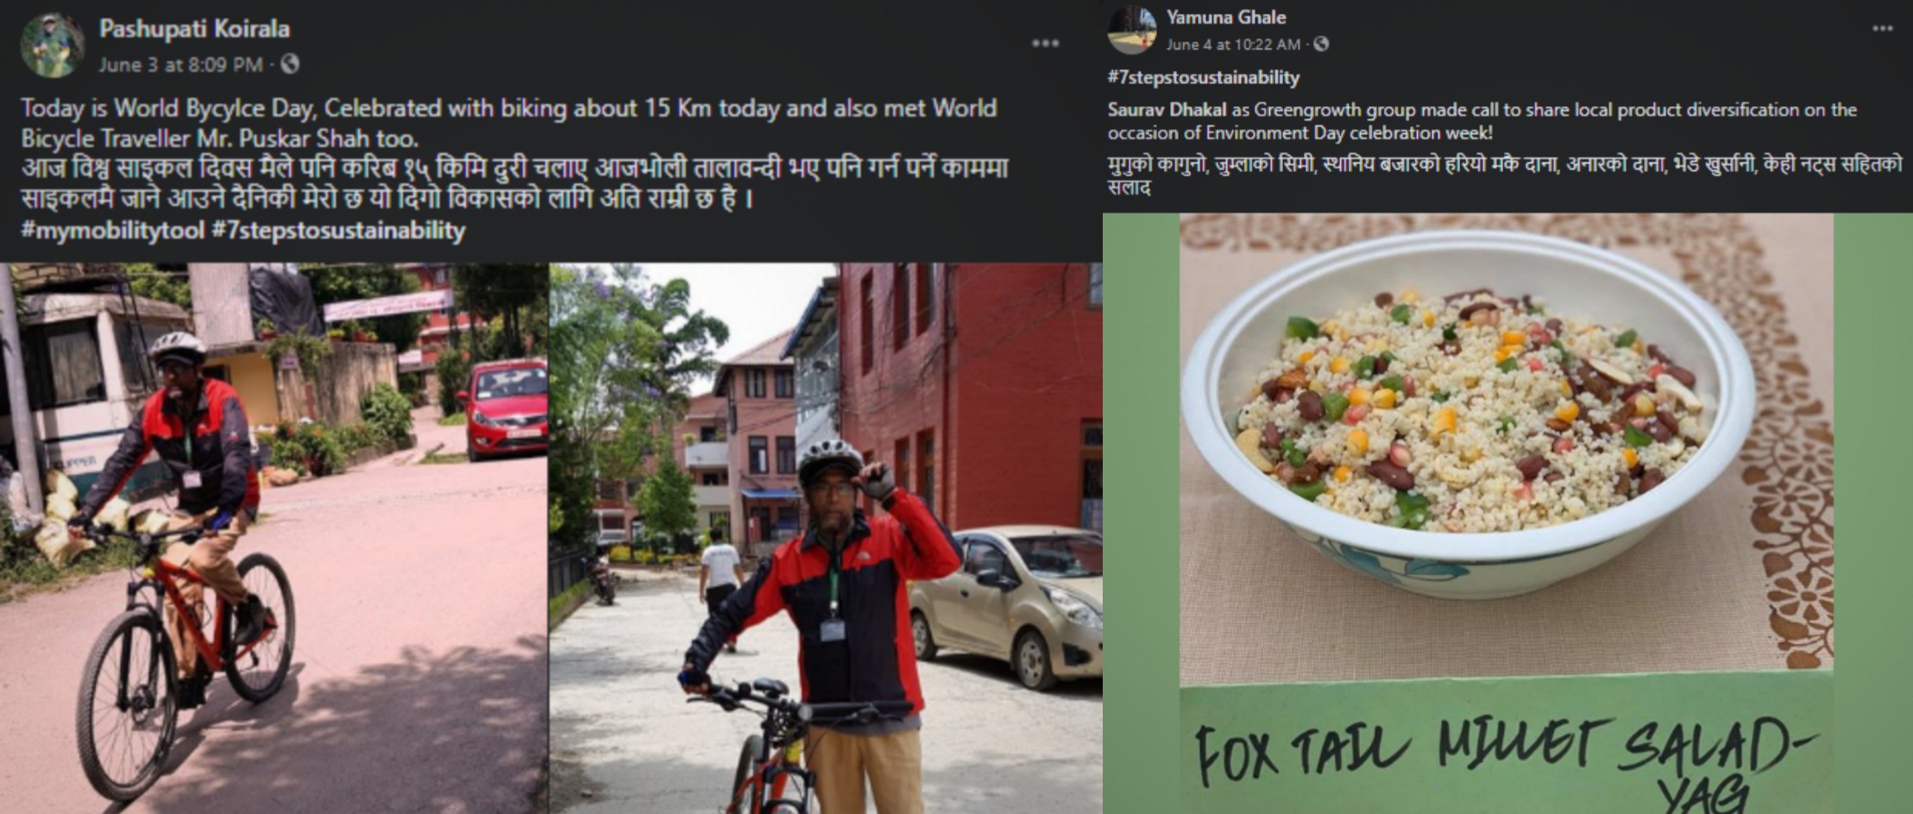Click the June 4 at 10:22 AM timestamp
Screen dimensions: 1913x814
pos(1233,44)
